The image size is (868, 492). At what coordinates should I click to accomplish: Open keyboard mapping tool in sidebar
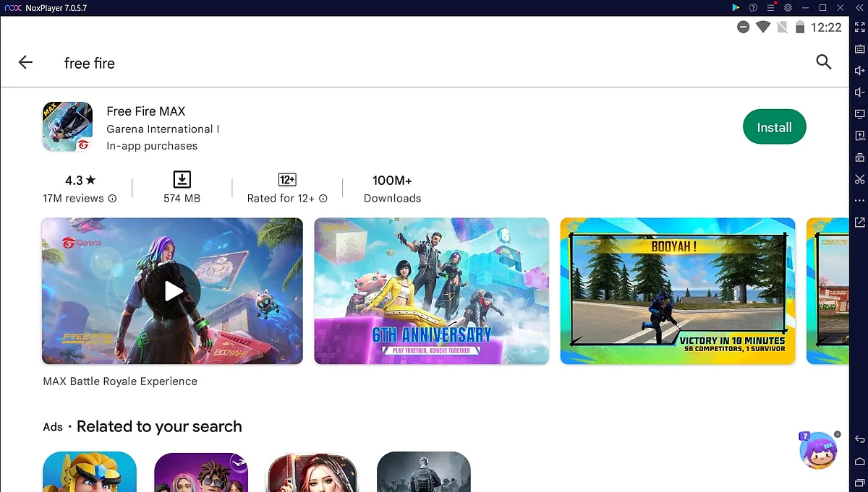(x=859, y=49)
